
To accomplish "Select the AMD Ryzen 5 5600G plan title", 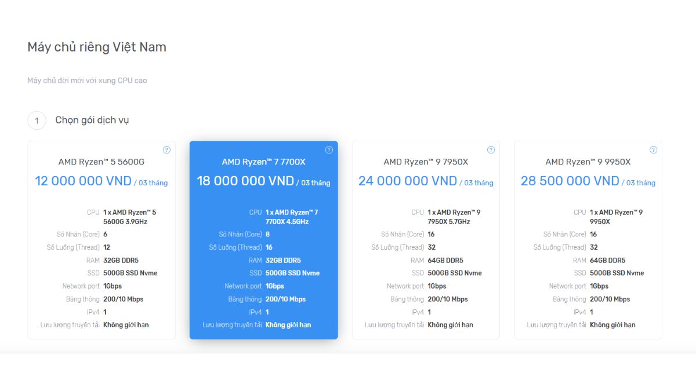I will point(101,162).
